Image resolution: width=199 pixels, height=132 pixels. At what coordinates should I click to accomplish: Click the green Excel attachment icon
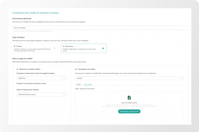click(129, 98)
